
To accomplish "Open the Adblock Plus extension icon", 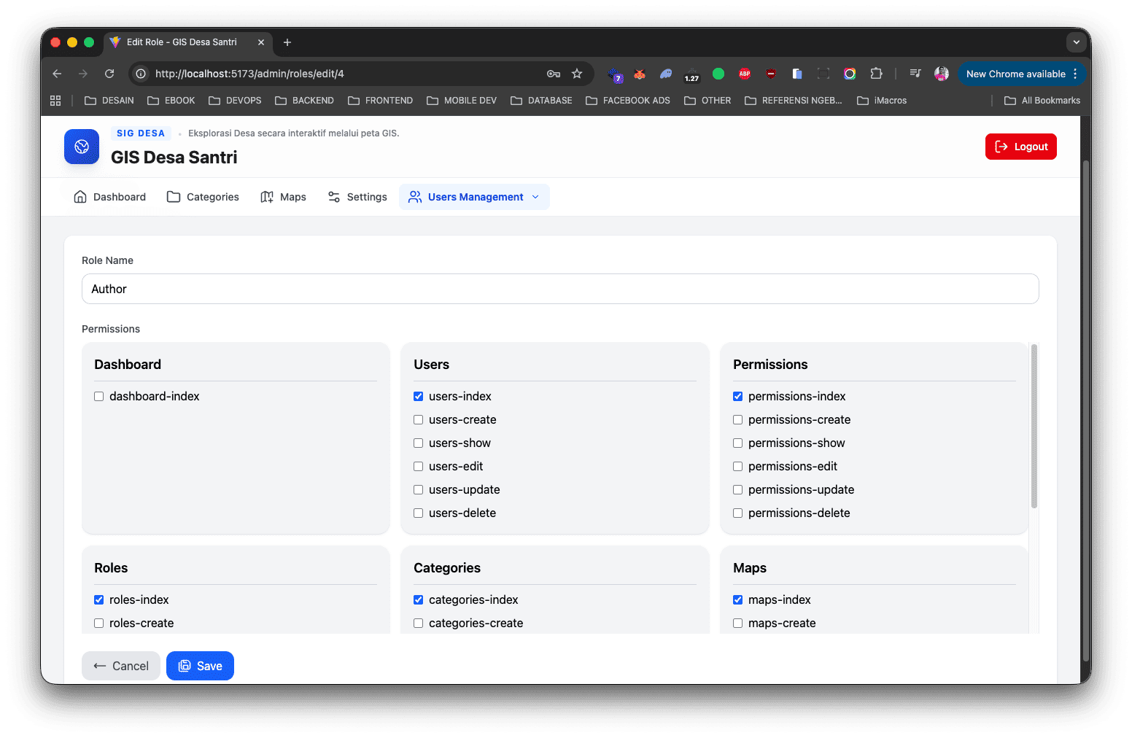I will (745, 74).
